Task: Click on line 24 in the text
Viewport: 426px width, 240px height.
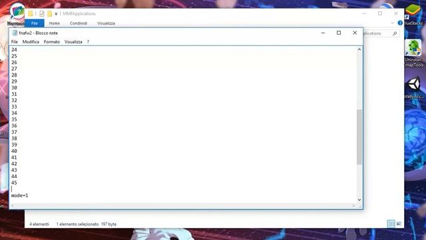Action: [14, 49]
